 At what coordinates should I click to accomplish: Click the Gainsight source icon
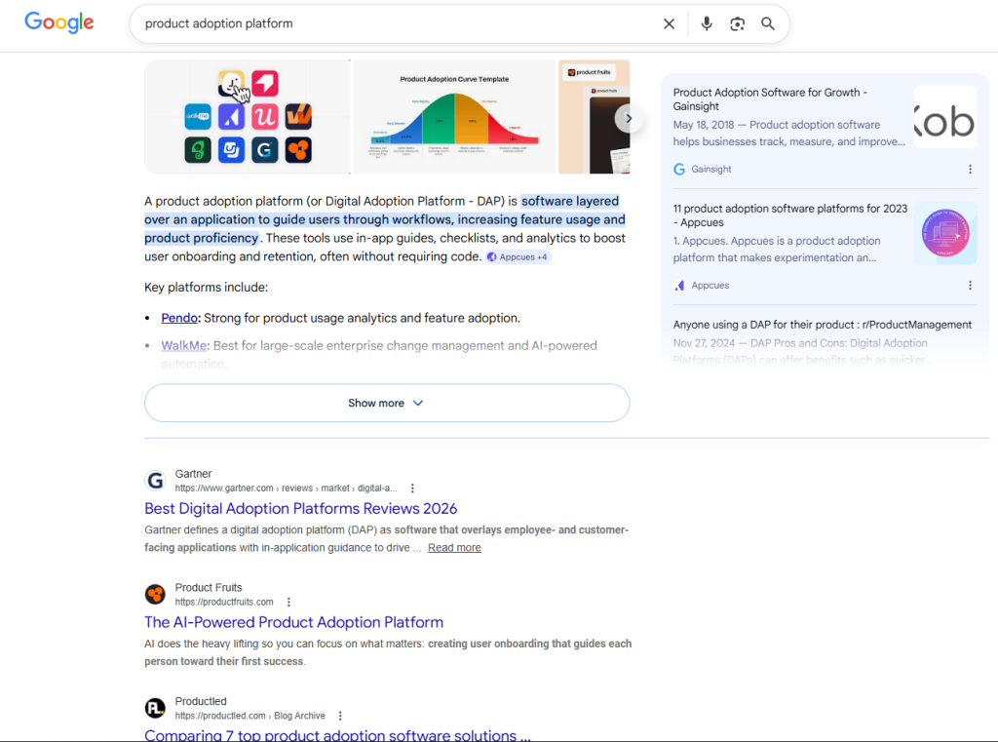(x=679, y=170)
